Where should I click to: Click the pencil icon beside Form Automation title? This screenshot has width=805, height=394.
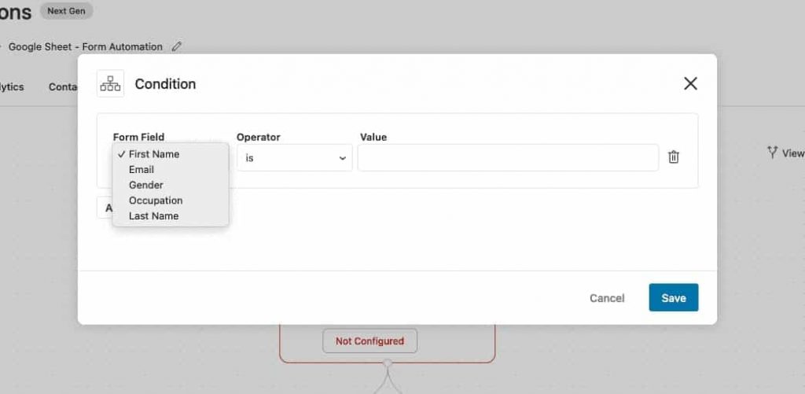(177, 46)
